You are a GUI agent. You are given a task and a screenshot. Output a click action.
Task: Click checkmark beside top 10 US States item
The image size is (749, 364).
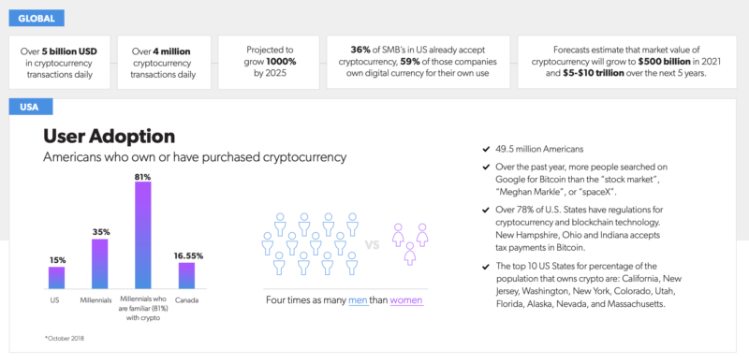486,267
